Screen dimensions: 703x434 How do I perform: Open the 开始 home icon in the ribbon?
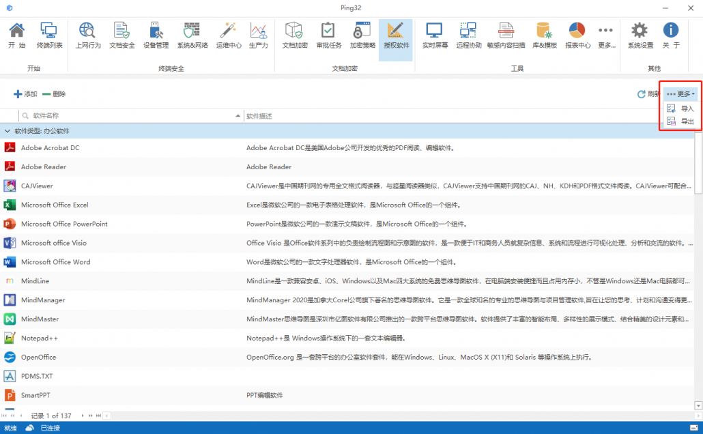coord(17,35)
